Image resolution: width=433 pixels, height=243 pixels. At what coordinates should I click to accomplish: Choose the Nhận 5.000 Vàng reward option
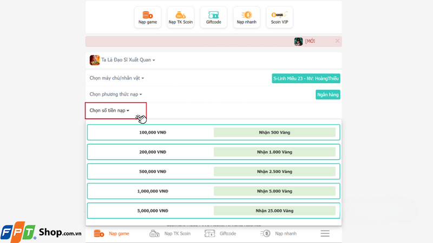coord(274,191)
